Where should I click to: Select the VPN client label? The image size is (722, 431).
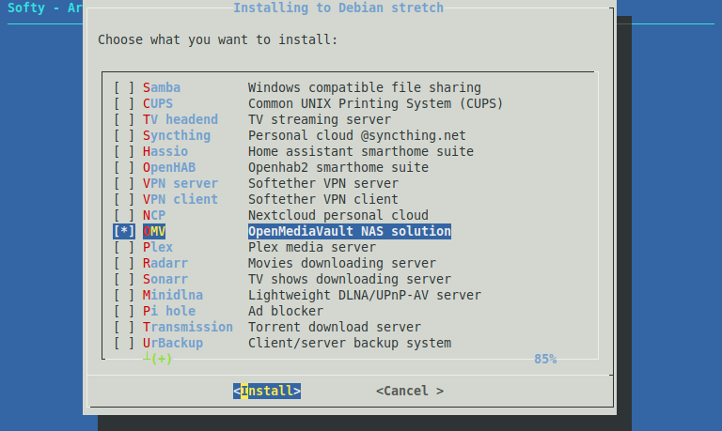point(180,199)
